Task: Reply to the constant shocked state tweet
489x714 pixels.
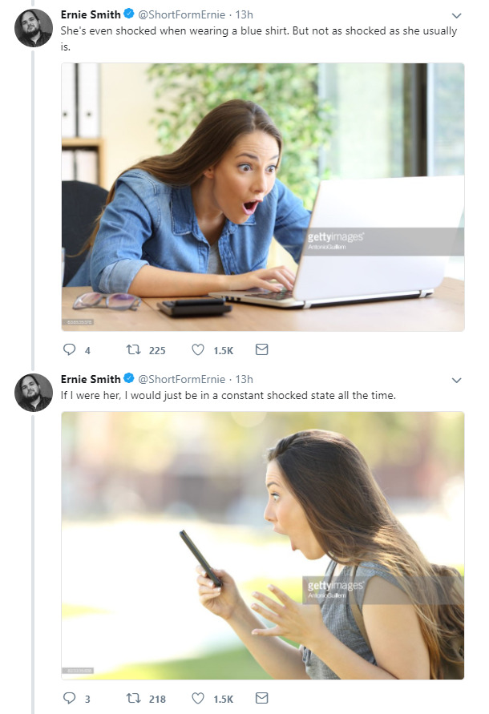Action: [69, 698]
